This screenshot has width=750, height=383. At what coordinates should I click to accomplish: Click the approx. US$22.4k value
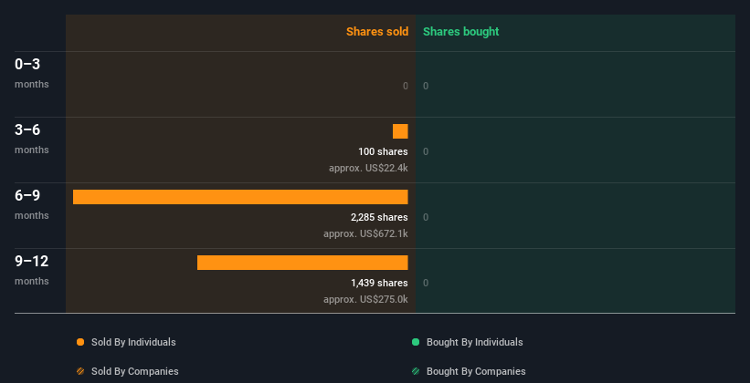tap(368, 168)
